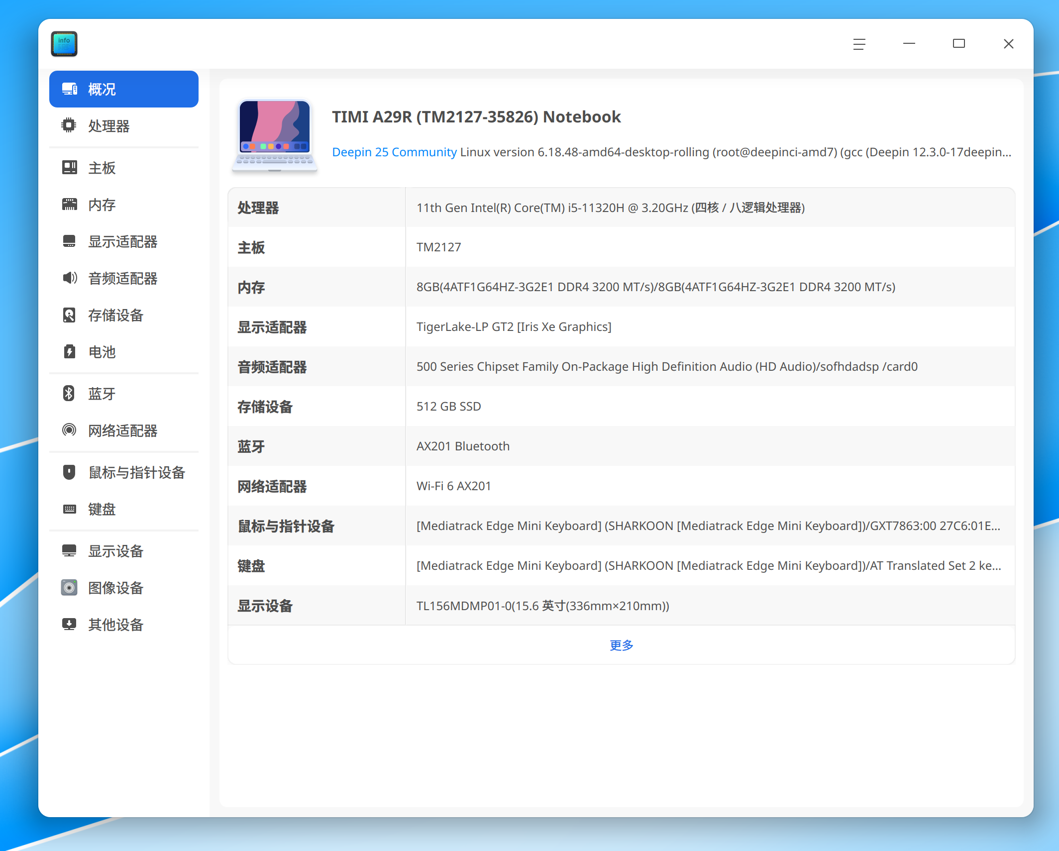The image size is (1059, 851).
Task: Click the 音频适配器 speaker icon
Action: pyautogui.click(x=70, y=278)
